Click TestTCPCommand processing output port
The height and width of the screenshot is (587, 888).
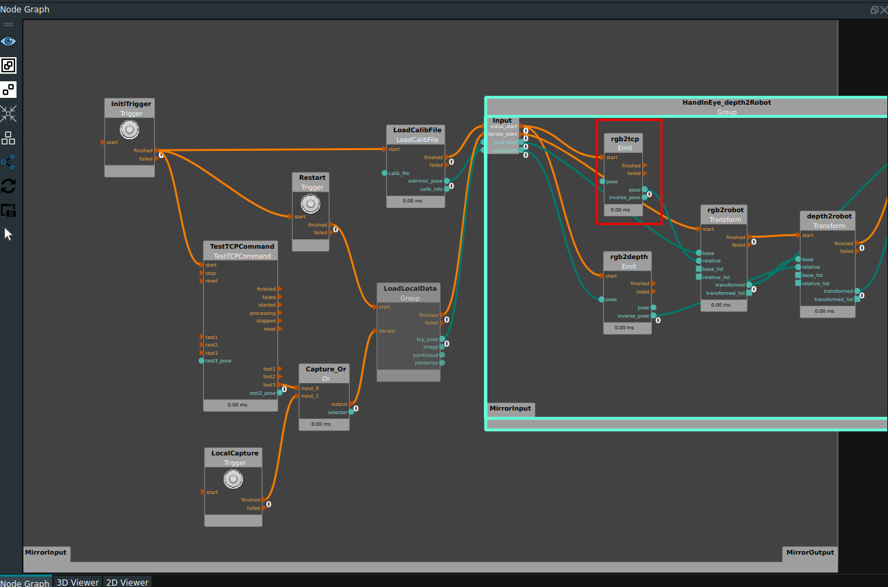(280, 313)
